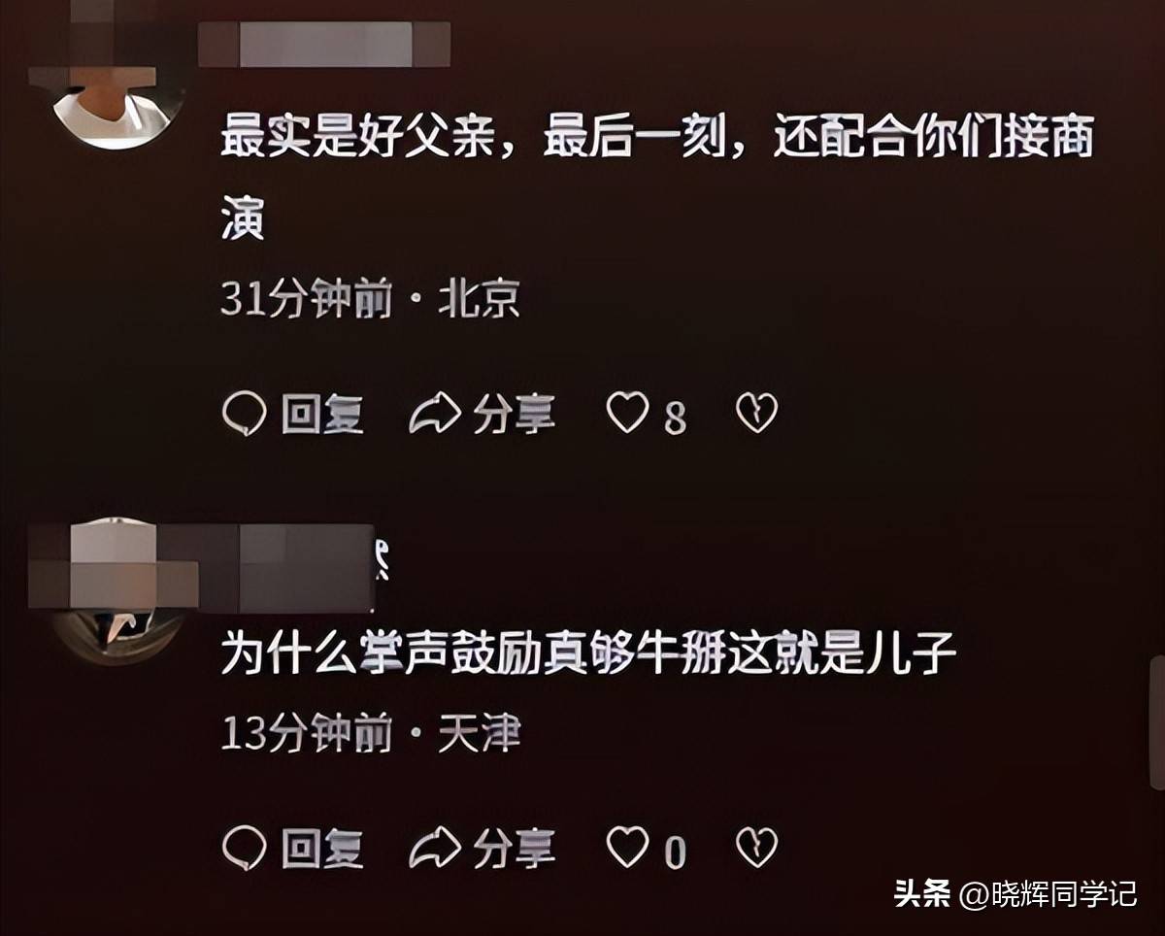Select the comment text starting with 为什么掌声鼓励

click(589, 655)
